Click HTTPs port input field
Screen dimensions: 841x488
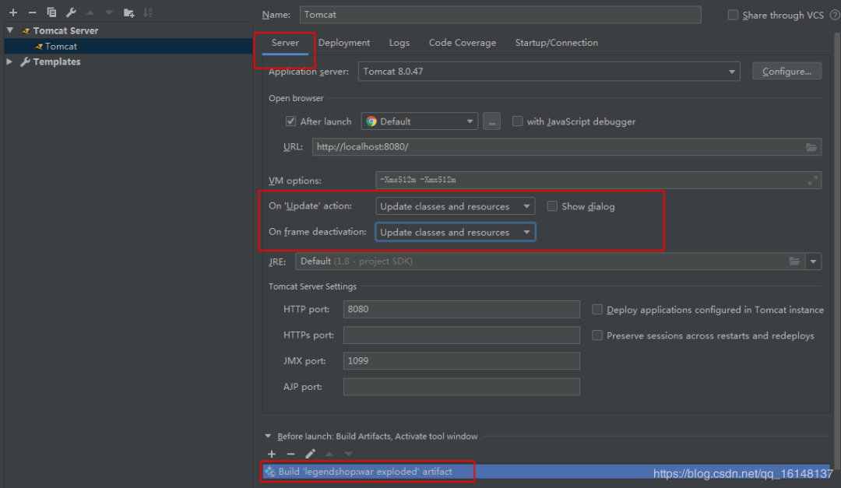point(461,335)
